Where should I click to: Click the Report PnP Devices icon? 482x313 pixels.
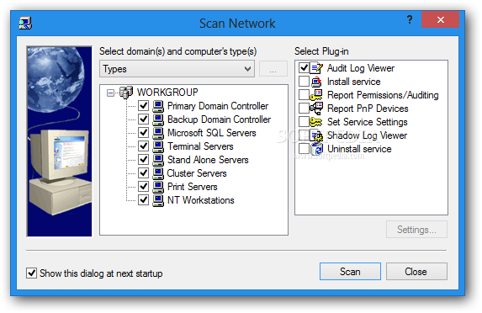tap(316, 109)
